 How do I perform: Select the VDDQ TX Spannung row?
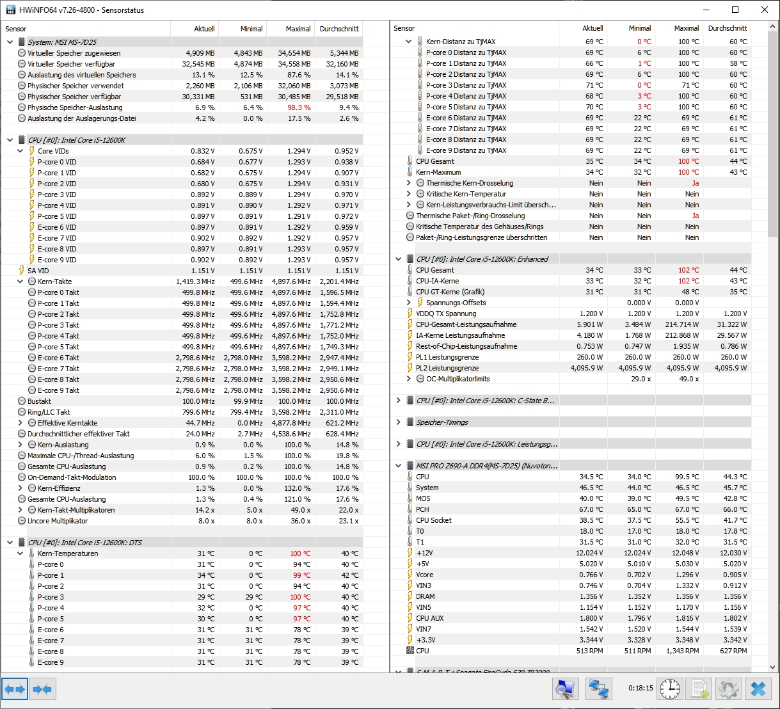(571, 314)
